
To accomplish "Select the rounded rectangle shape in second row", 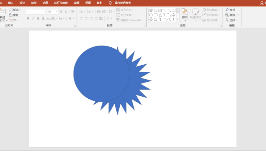I will [155, 15].
